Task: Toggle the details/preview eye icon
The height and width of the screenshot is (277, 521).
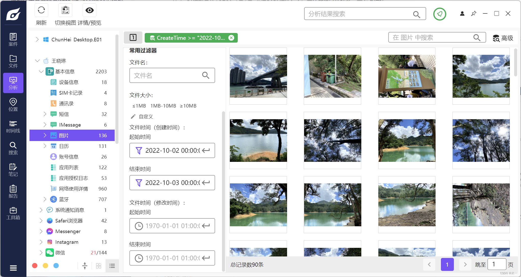Action: tap(90, 10)
